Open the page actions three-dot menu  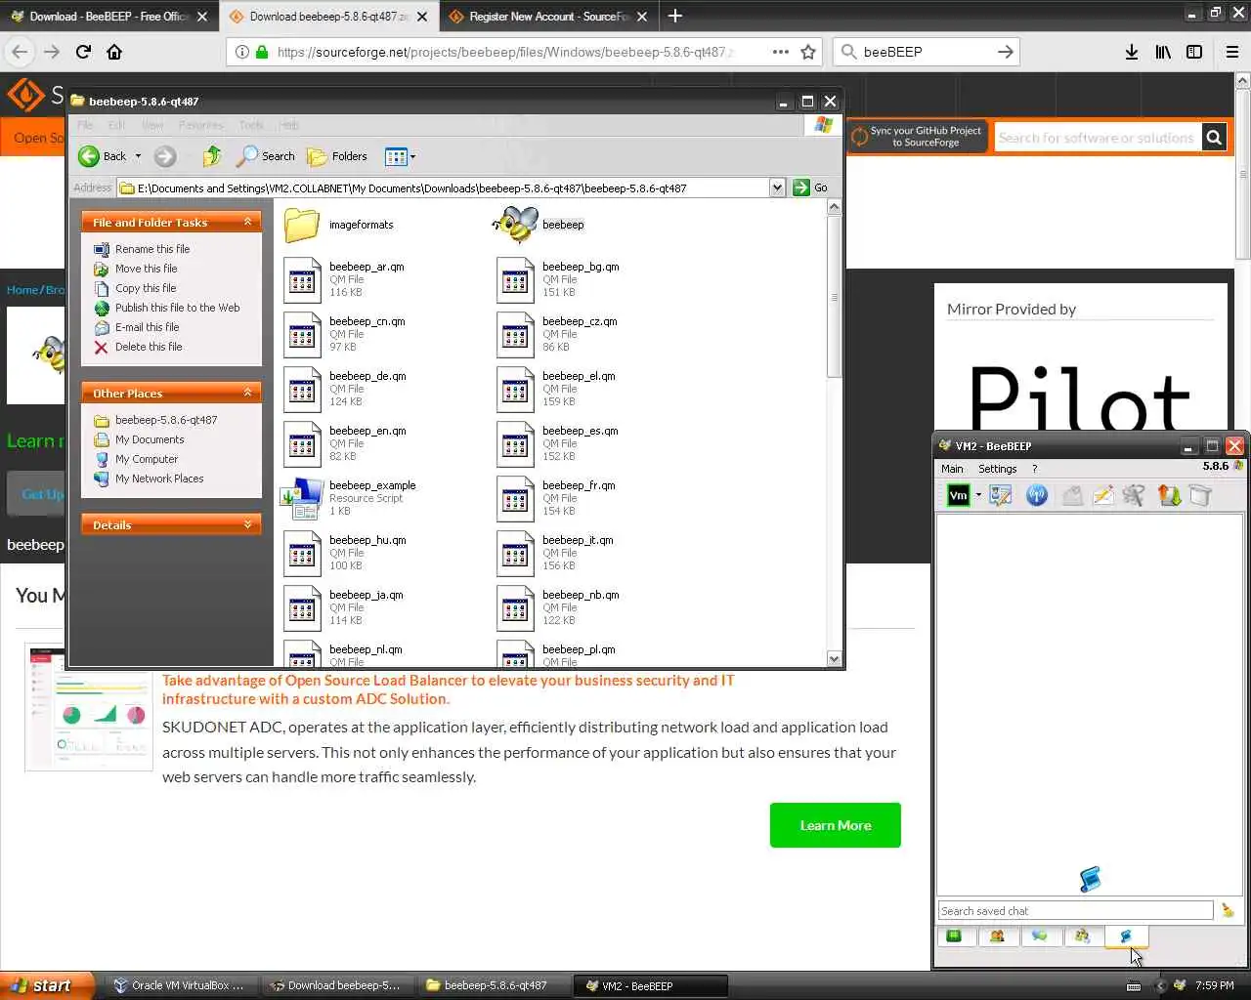click(780, 52)
